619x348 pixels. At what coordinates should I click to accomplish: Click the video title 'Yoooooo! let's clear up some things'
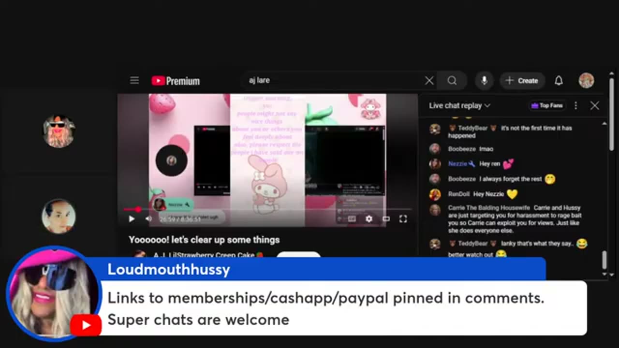pyautogui.click(x=204, y=240)
